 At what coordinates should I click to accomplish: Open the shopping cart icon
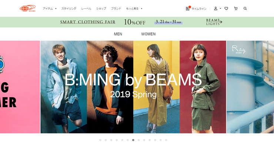(236, 9)
